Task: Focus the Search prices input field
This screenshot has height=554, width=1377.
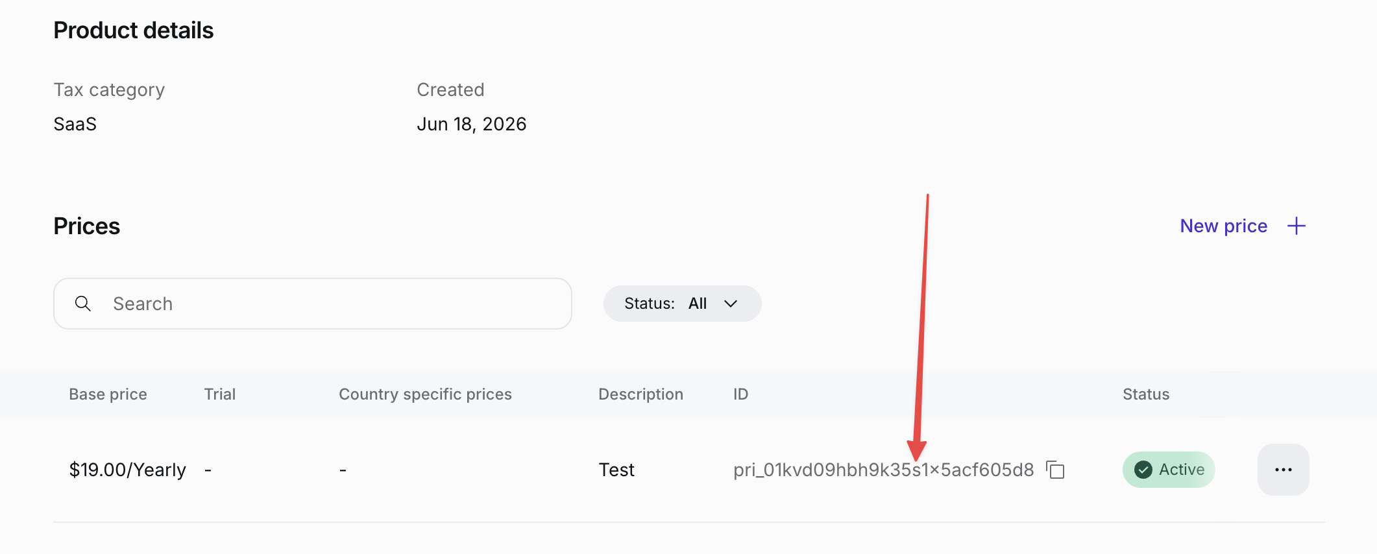Action: point(313,304)
